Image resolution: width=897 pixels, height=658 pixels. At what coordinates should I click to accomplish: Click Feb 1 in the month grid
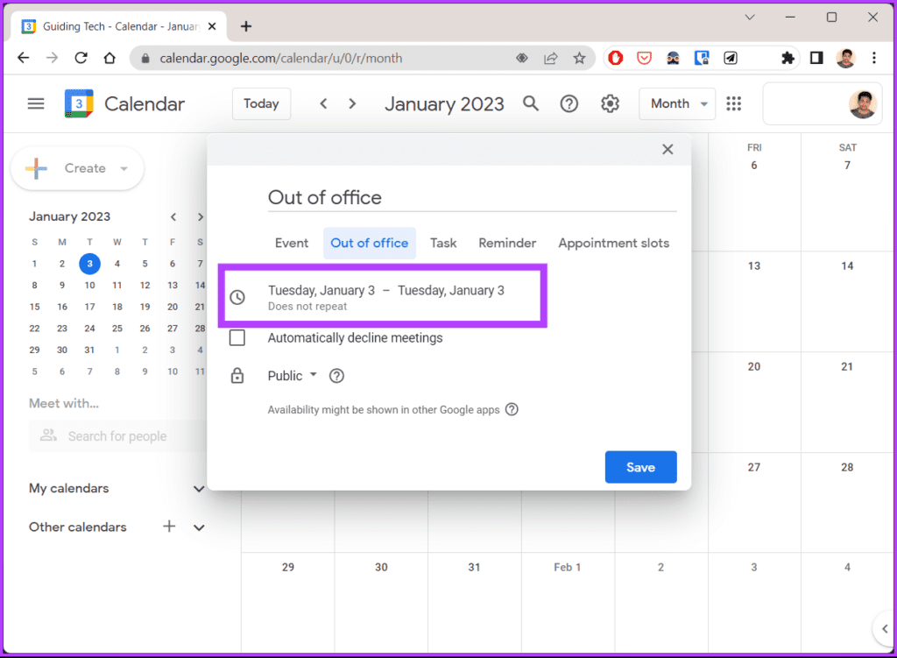click(568, 567)
